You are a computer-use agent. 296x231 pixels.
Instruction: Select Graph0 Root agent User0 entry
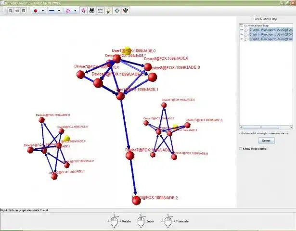pos(271,30)
